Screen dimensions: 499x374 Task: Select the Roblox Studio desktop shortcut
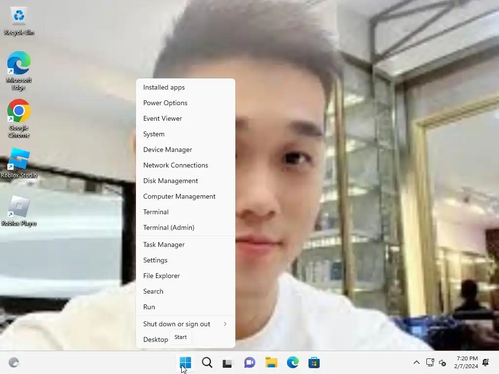[x=19, y=163]
